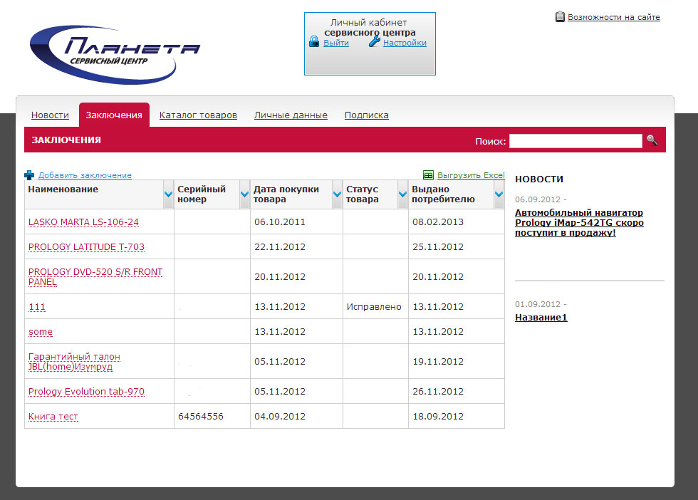Switch to the Новости tab

(x=50, y=115)
